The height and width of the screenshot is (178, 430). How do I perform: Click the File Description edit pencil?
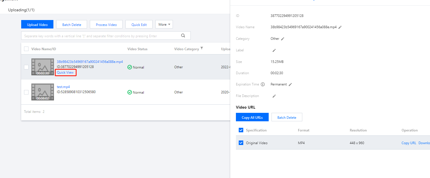(274, 96)
